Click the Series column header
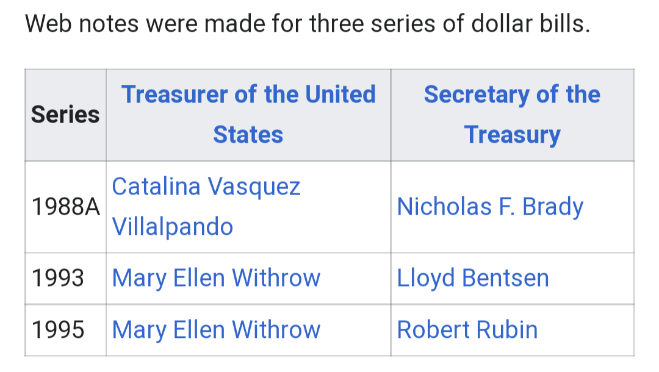 click(65, 115)
